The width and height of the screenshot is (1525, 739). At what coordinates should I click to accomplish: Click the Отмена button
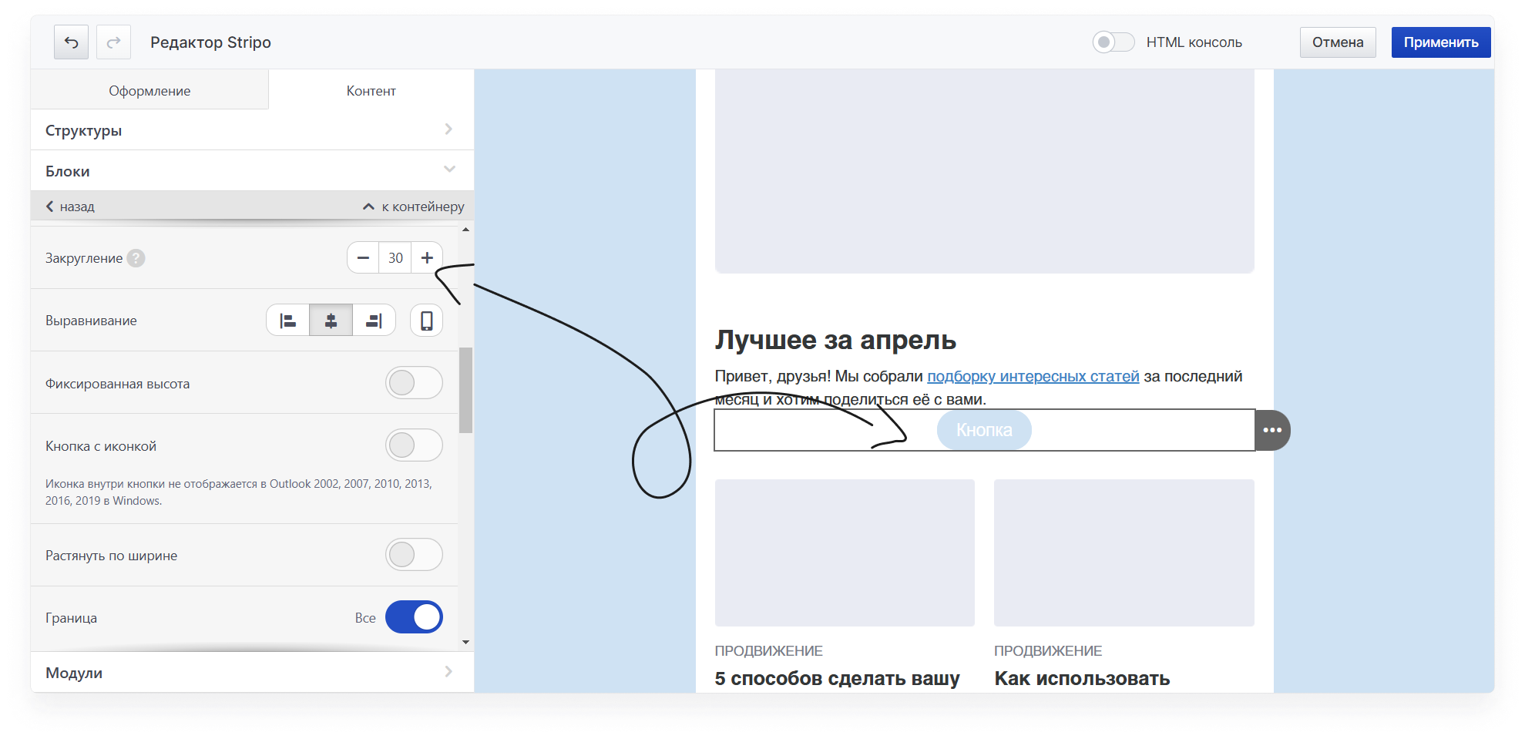click(x=1338, y=42)
